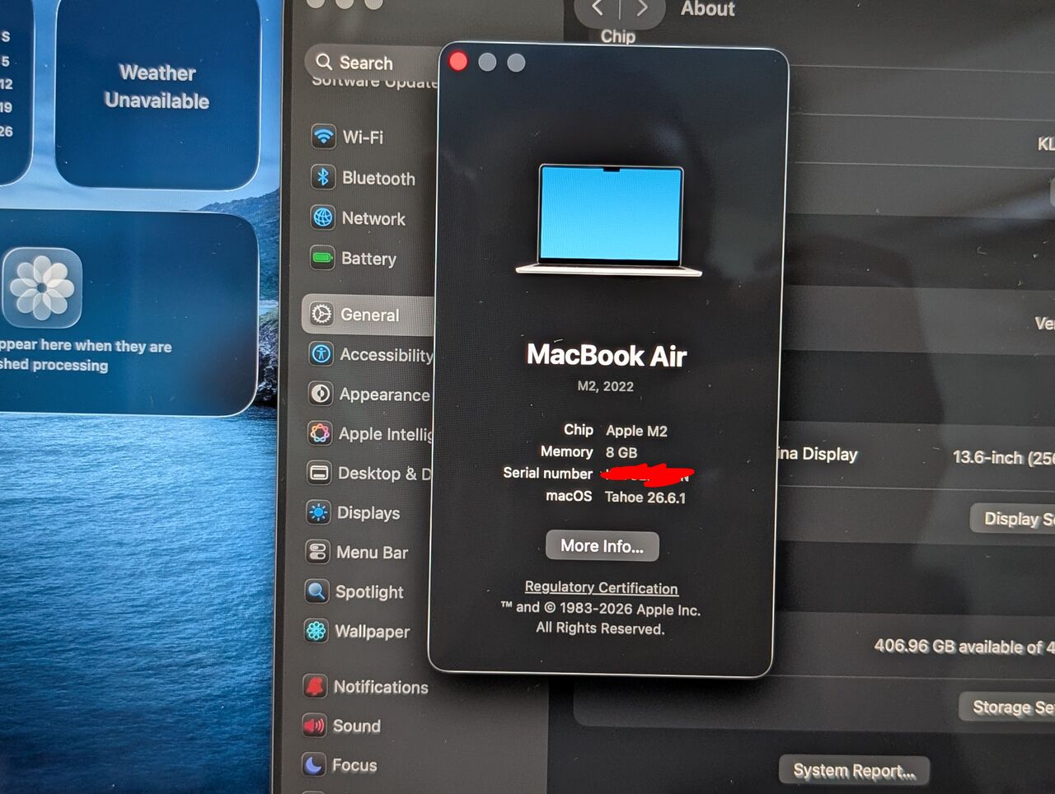
Task: Click the General gear icon
Action: (321, 314)
